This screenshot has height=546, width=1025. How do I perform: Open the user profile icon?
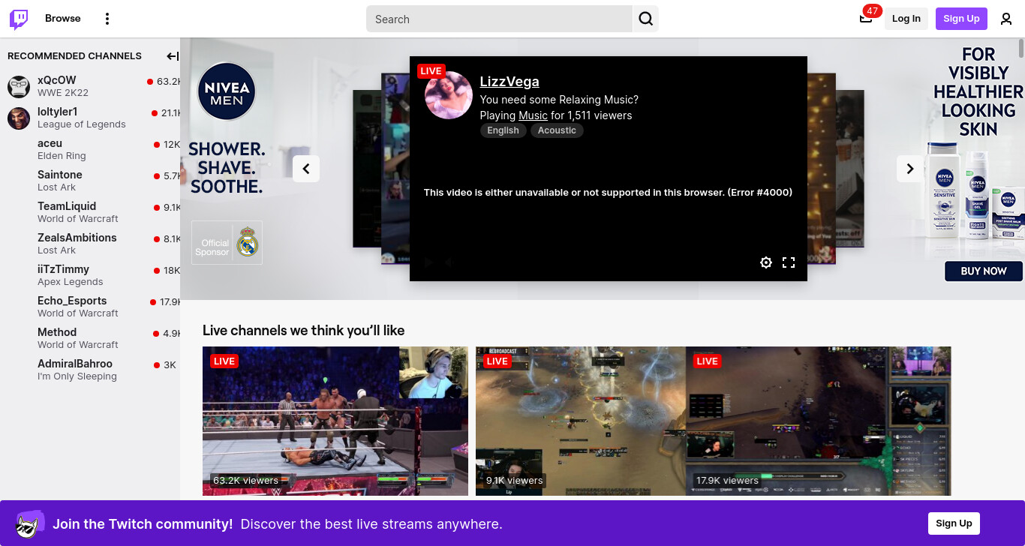point(1006,19)
